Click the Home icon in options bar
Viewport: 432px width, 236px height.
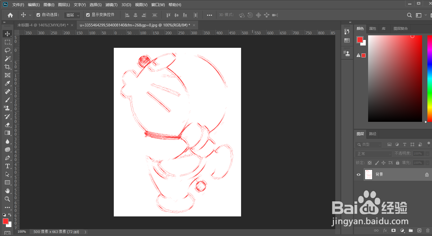point(10,15)
